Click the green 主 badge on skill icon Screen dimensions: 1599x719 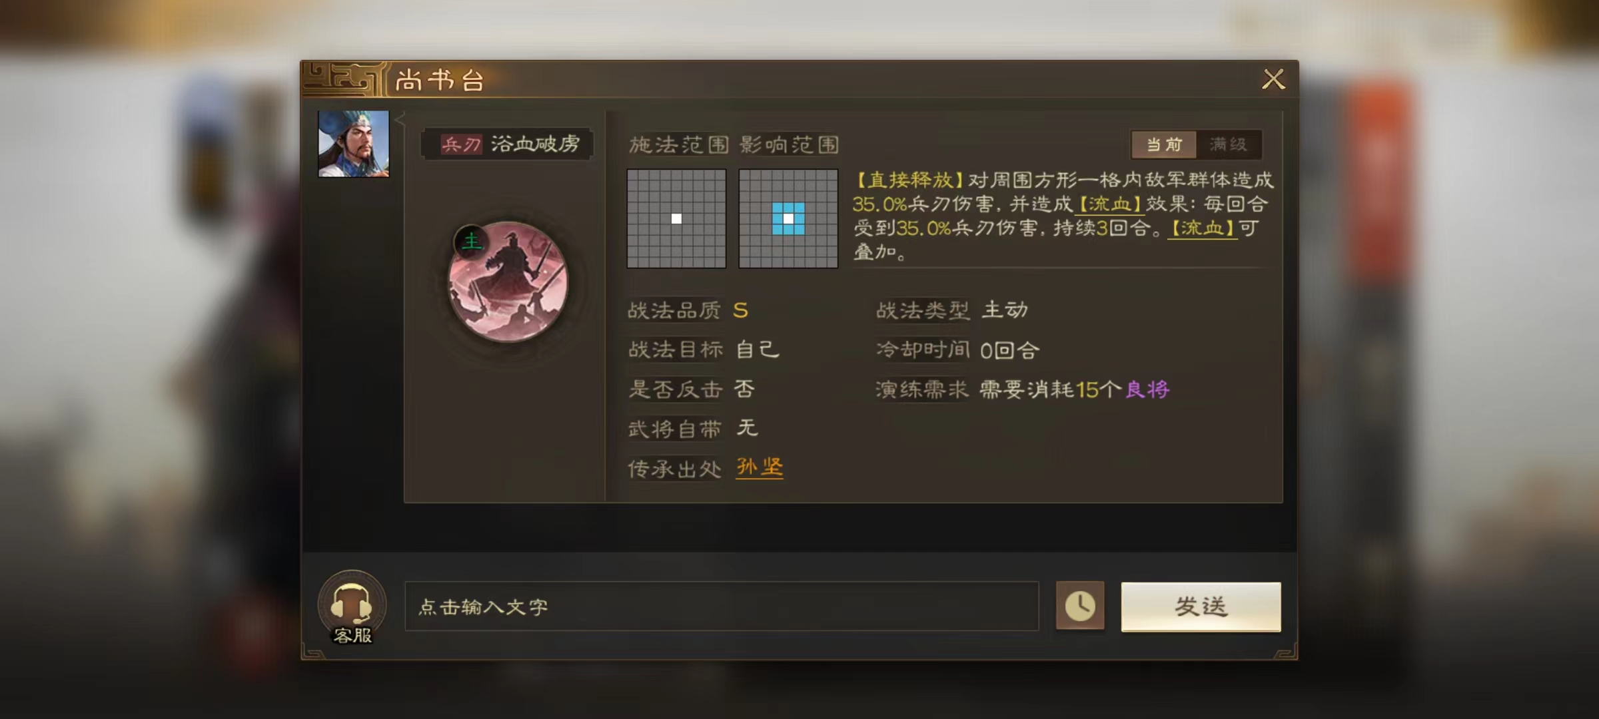click(x=471, y=241)
